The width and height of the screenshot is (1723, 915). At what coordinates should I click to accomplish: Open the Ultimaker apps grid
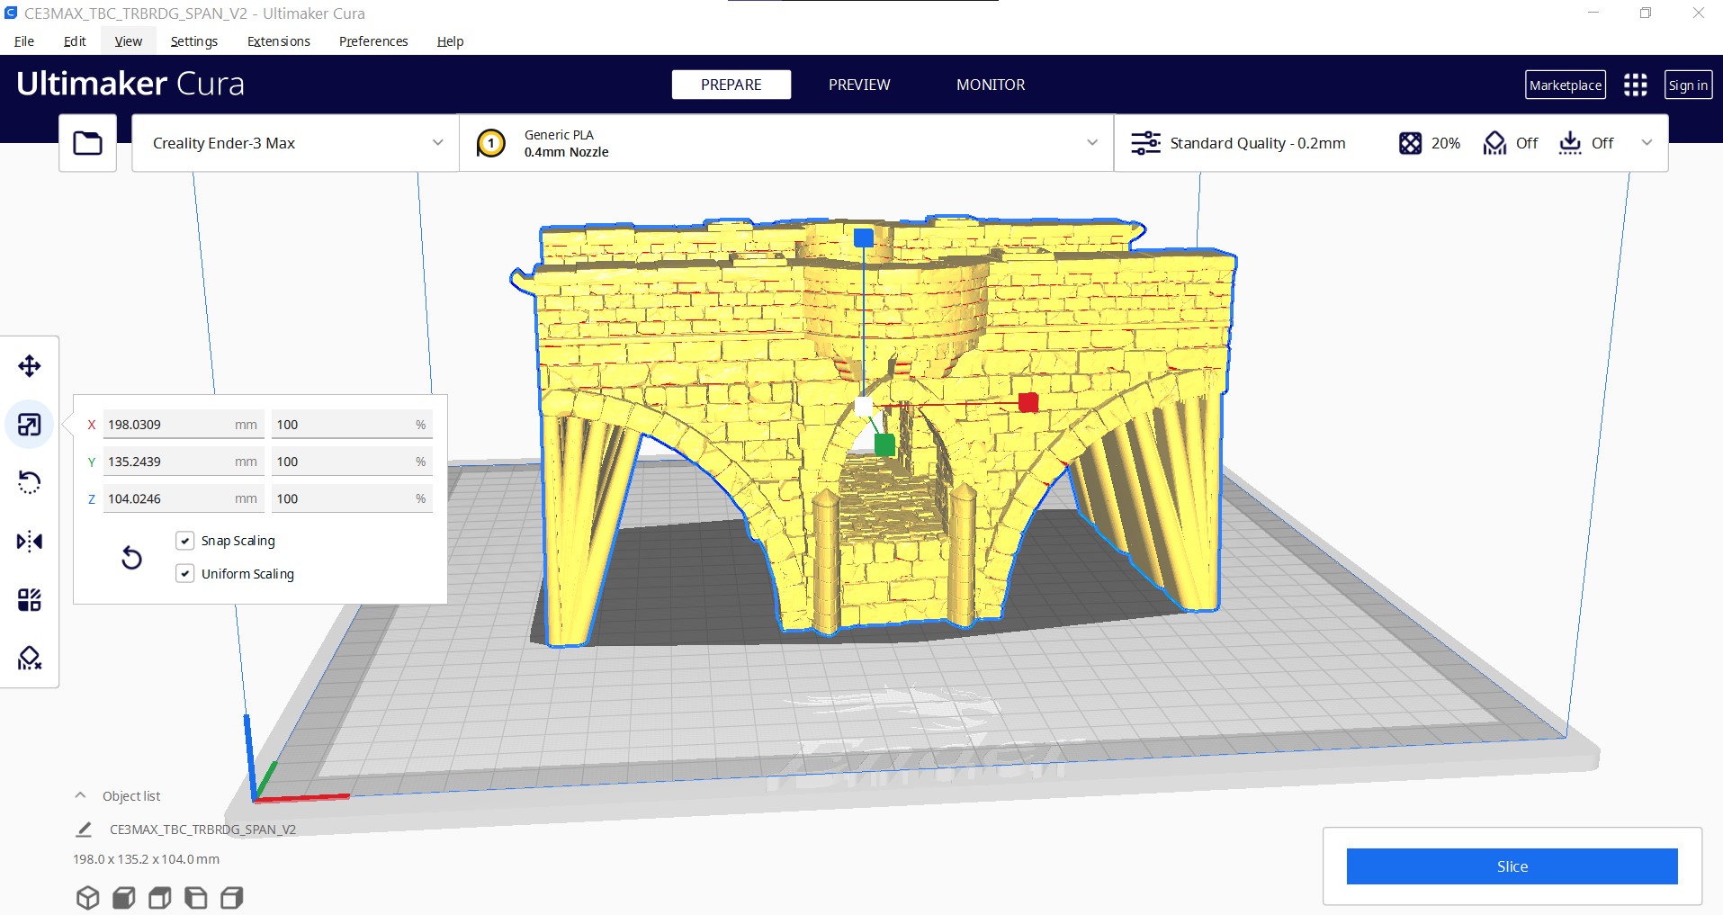tap(1636, 85)
